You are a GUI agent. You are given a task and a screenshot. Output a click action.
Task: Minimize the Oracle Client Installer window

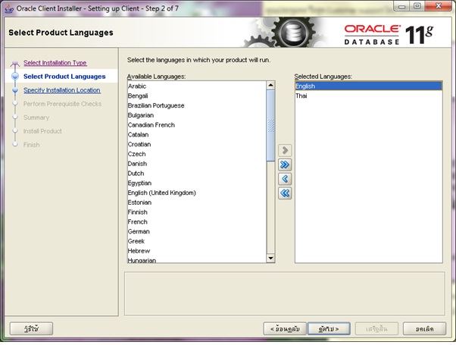tap(402, 6)
